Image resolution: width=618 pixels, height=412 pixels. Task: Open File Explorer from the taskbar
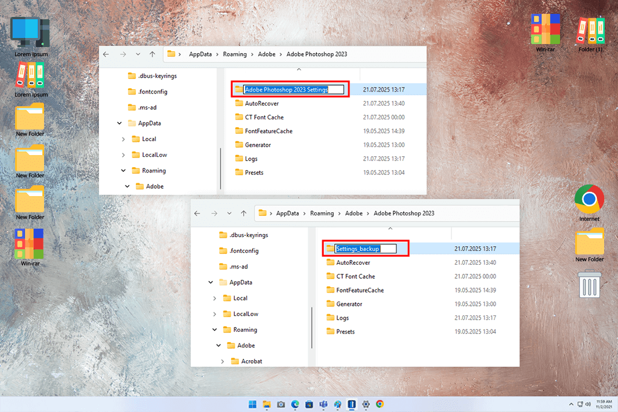pos(267,404)
